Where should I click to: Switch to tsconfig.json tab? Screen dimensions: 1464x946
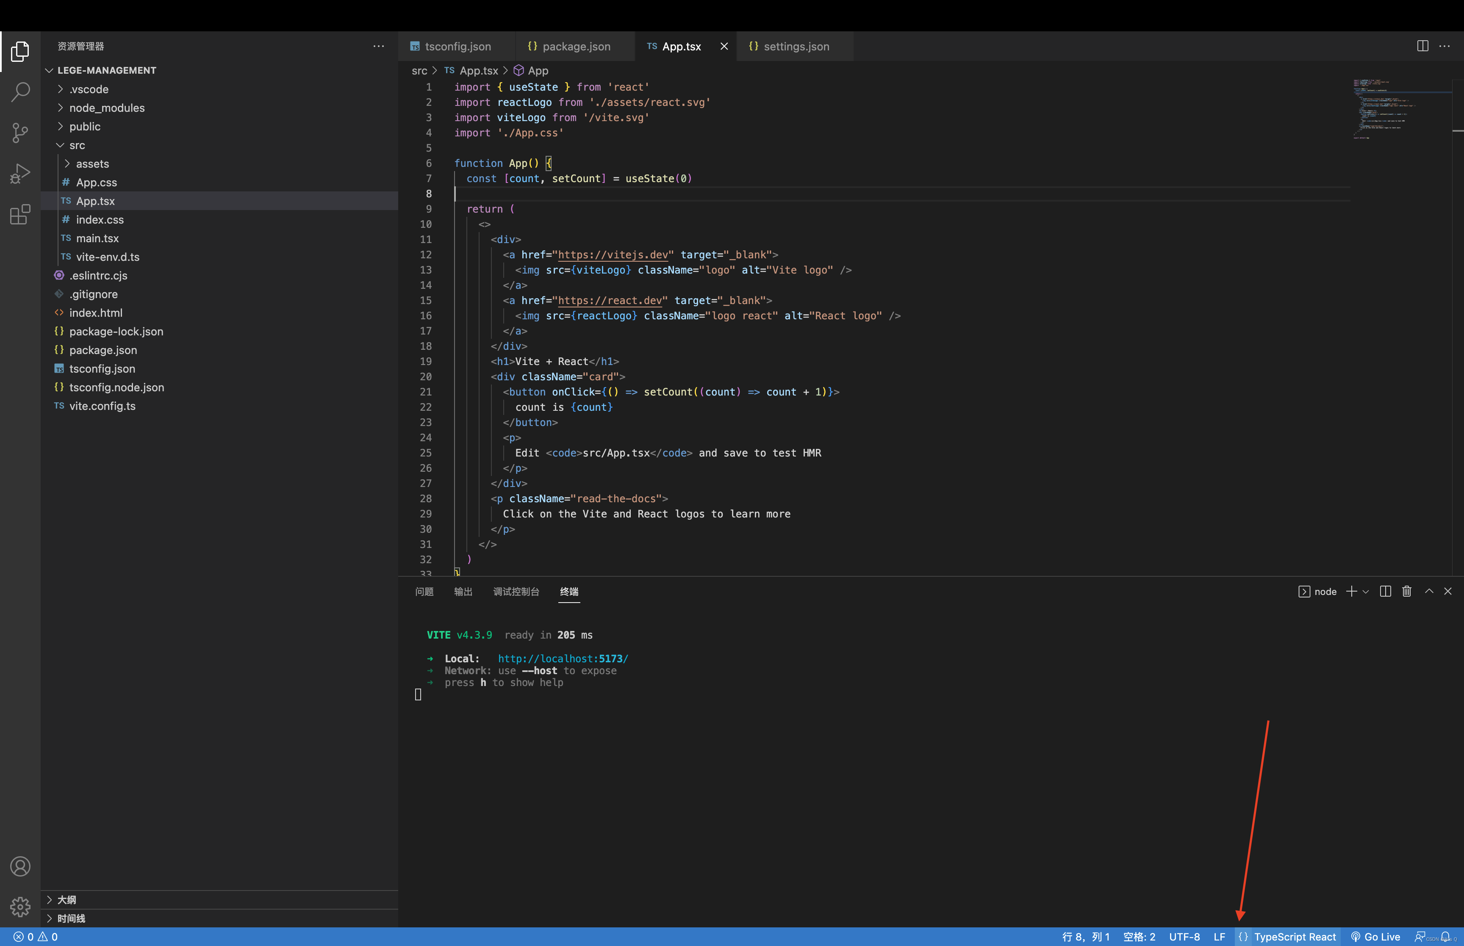point(457,46)
